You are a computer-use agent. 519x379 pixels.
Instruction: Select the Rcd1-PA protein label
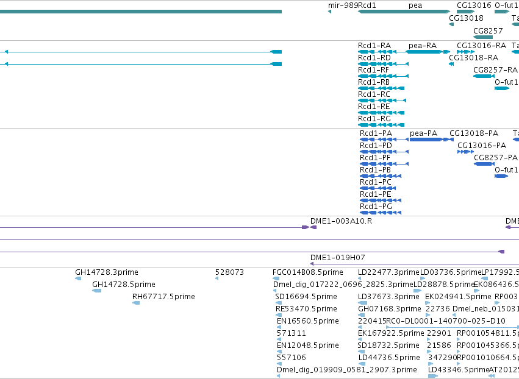coord(376,133)
